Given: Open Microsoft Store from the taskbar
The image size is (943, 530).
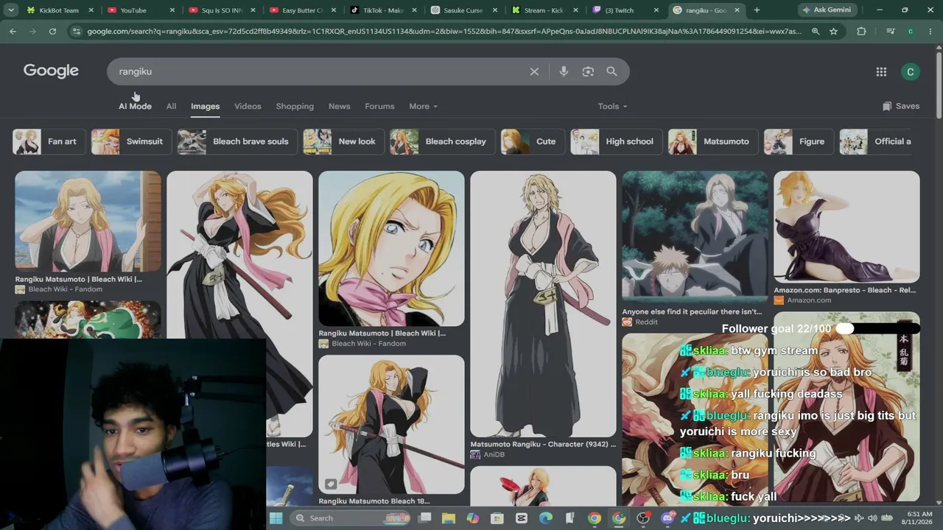Looking at the screenshot, I should click(497, 518).
